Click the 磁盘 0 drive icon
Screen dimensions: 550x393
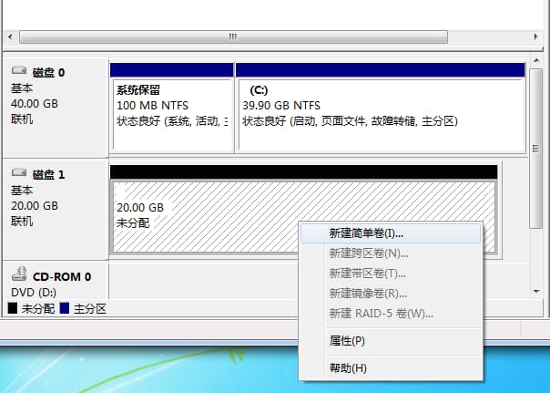click(x=19, y=71)
